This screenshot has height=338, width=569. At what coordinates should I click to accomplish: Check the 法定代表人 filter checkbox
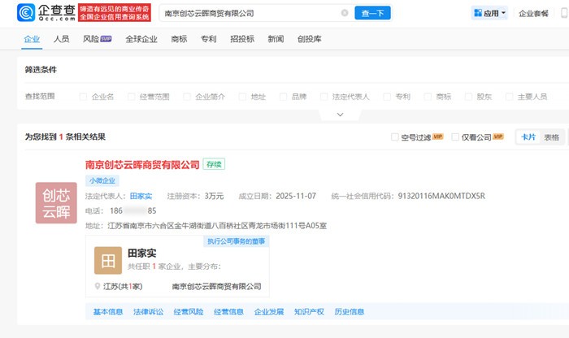(324, 97)
